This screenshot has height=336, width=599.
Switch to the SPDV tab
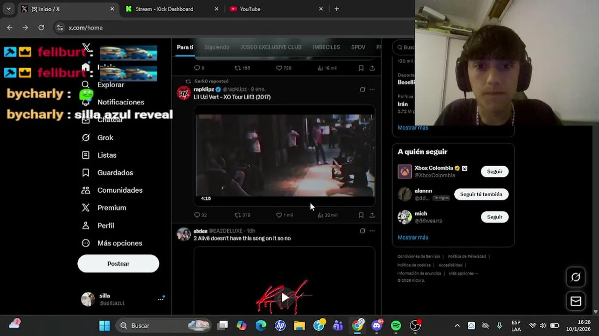click(x=358, y=47)
